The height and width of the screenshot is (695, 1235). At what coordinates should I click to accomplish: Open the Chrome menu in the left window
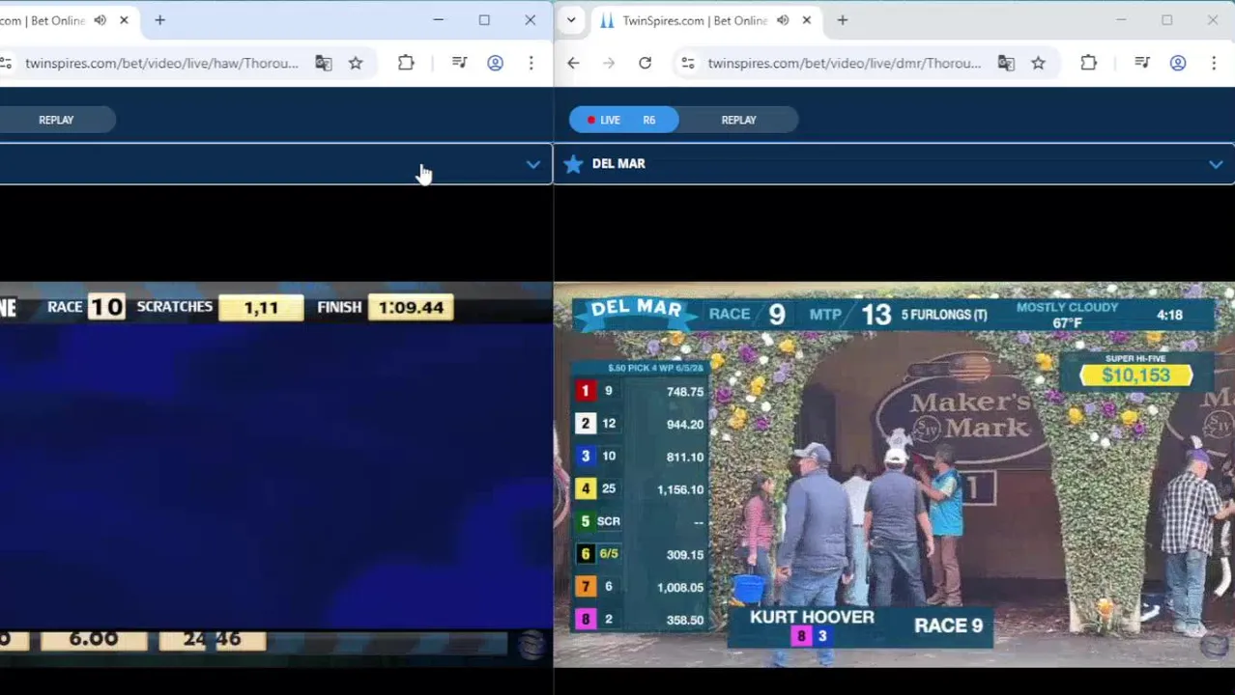pyautogui.click(x=531, y=63)
